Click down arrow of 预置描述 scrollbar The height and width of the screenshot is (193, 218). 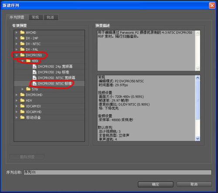[x=198, y=68]
